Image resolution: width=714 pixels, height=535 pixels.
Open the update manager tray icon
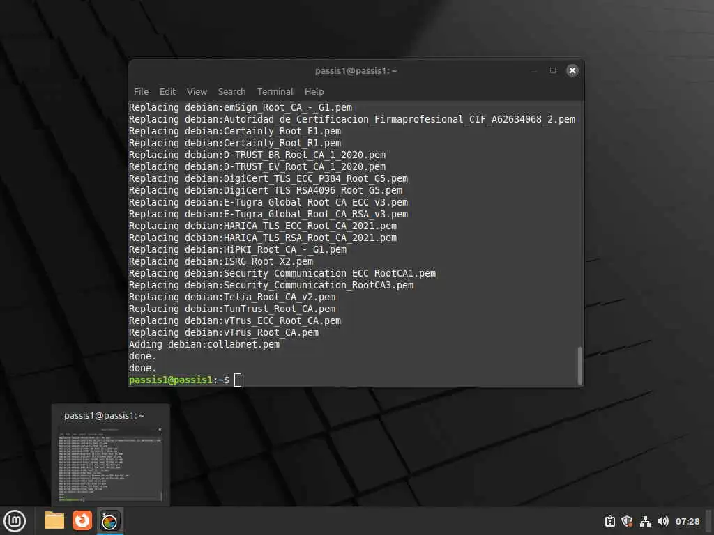tap(609, 521)
